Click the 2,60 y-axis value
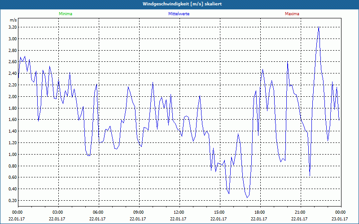359x224 pixels. (13, 62)
